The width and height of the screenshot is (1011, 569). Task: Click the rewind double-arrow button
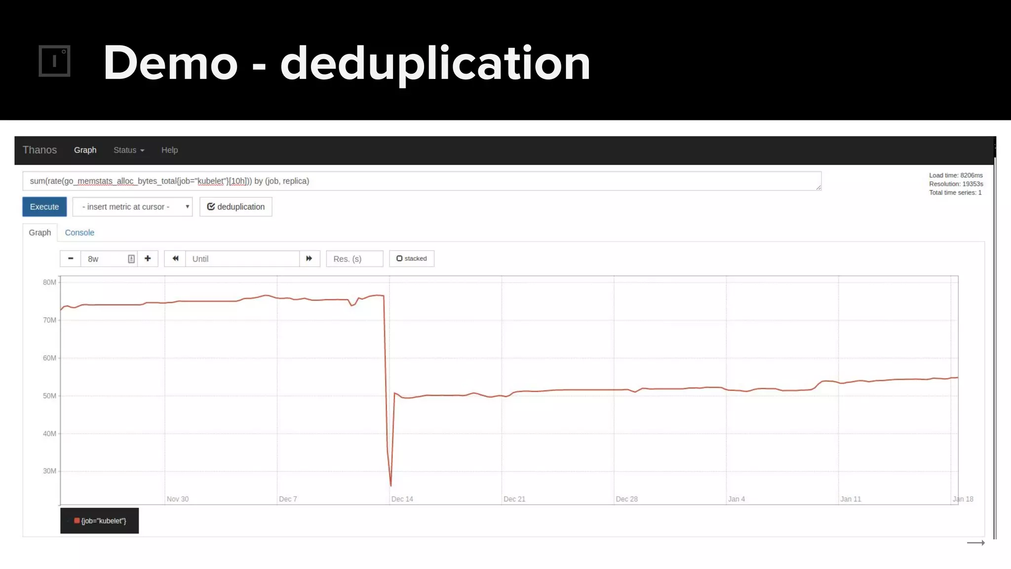[x=175, y=258]
